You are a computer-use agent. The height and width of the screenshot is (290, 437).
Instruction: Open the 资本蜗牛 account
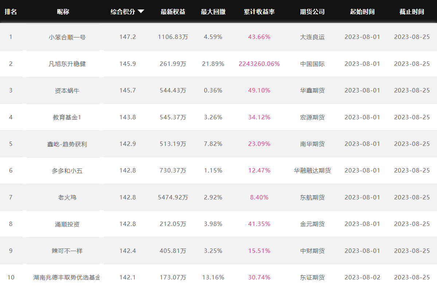point(67,91)
